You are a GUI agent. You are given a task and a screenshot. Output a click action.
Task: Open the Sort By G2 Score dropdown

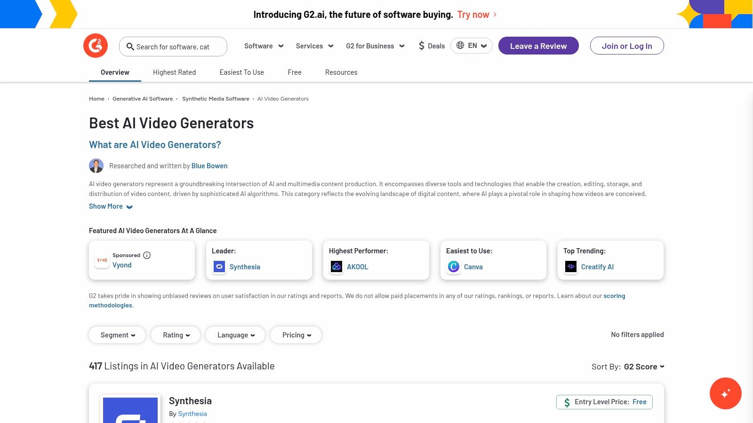644,366
